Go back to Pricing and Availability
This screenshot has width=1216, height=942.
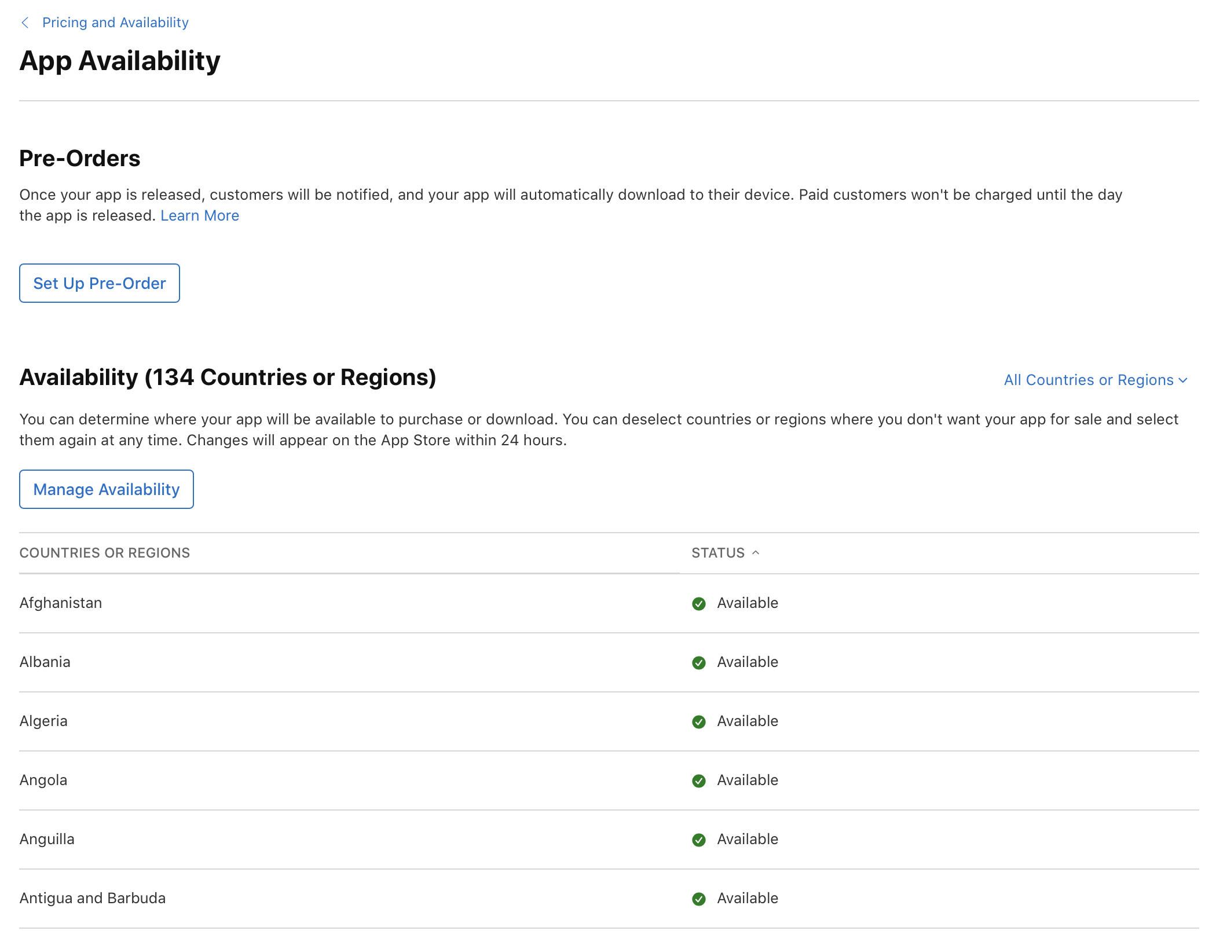click(x=115, y=22)
